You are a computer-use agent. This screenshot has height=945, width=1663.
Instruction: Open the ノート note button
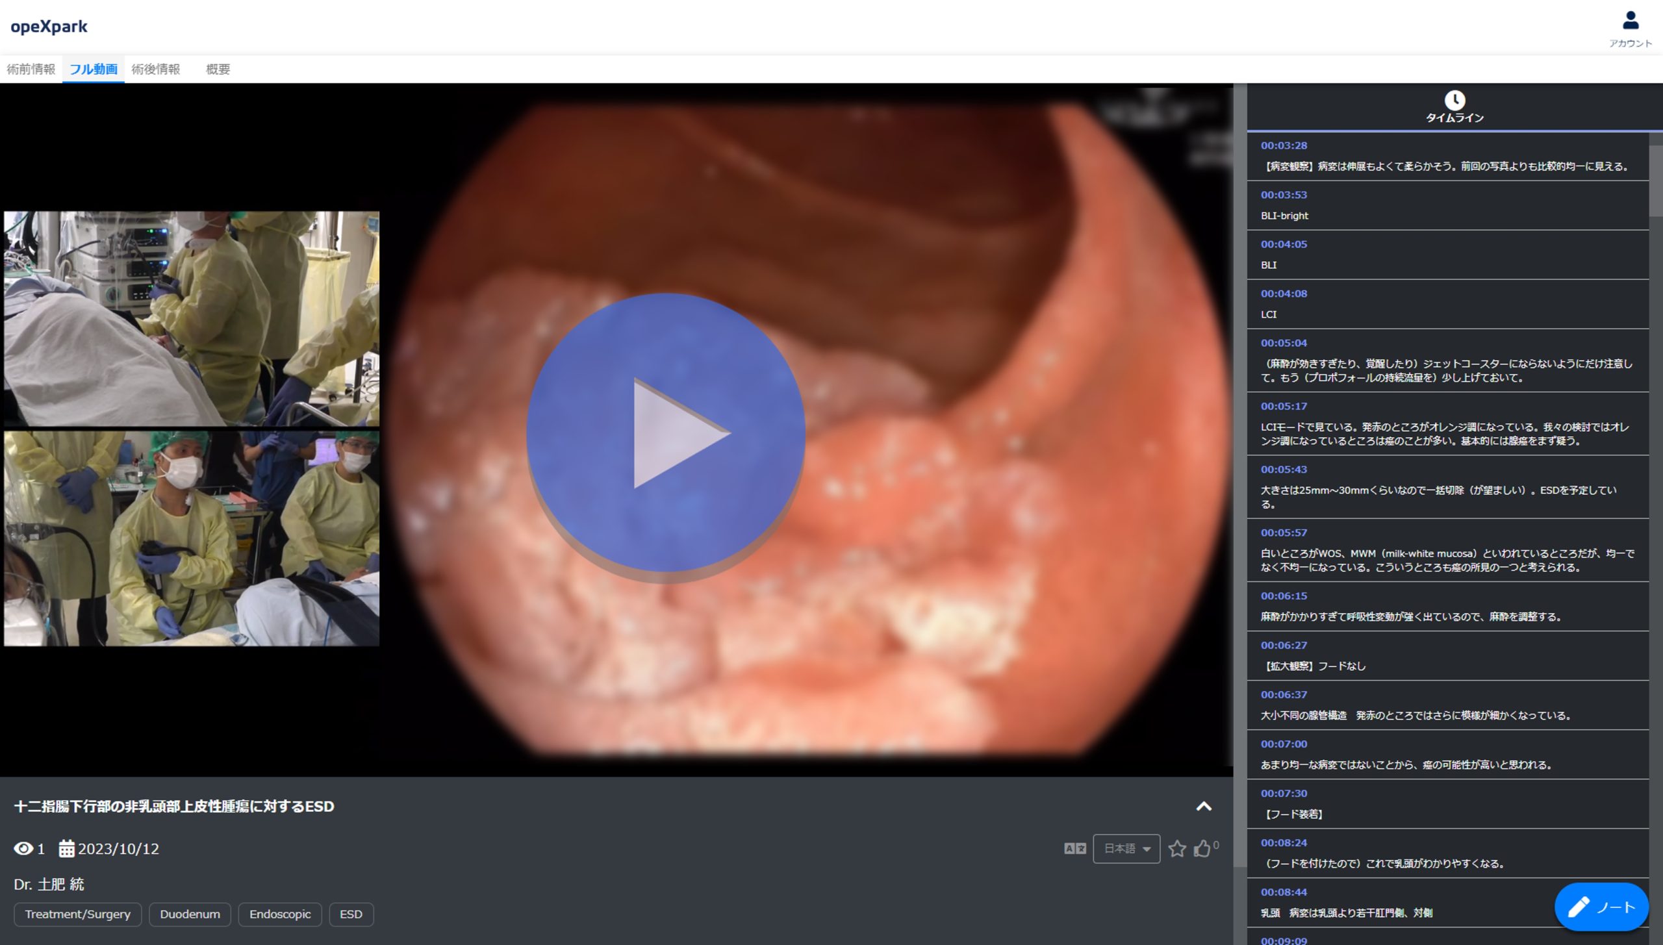click(1601, 907)
